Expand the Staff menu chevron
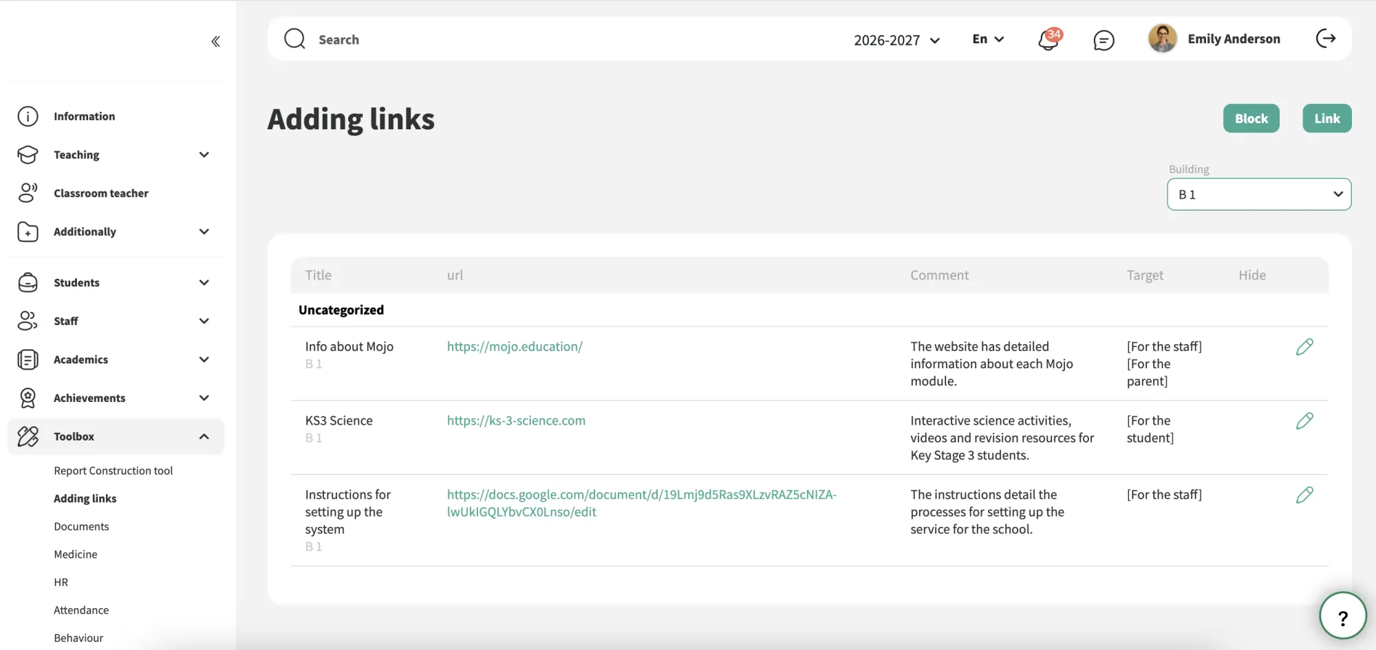 [x=204, y=321]
